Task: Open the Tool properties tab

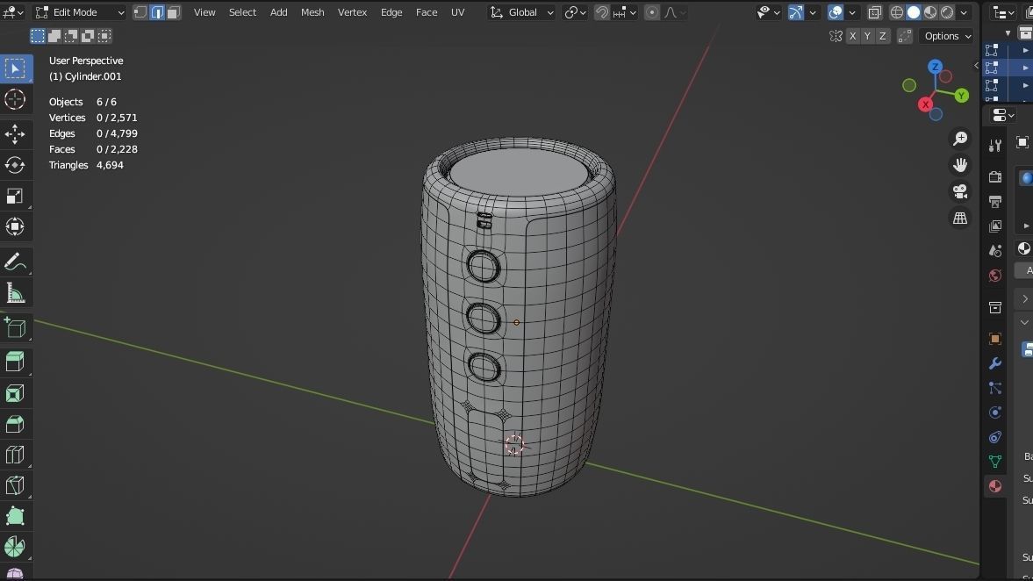Action: click(x=994, y=146)
